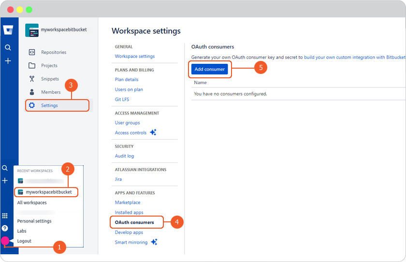The height and width of the screenshot is (262, 406).
Task: Open Projects in the sidebar
Action: tap(49, 66)
